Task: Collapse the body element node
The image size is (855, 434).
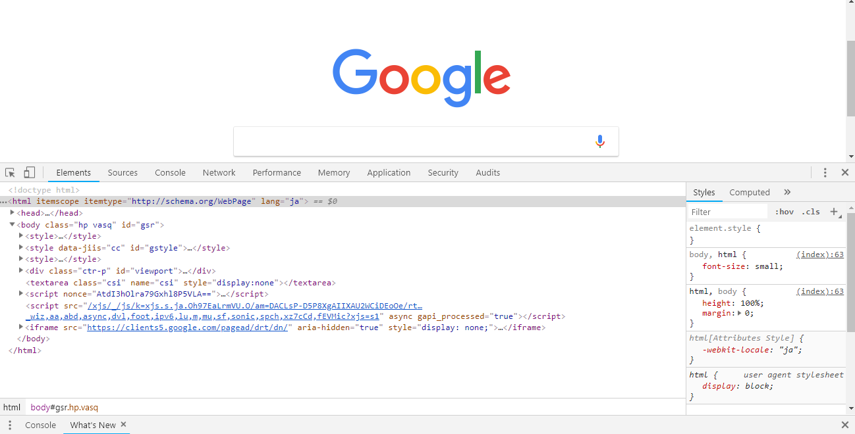Action: pos(13,225)
